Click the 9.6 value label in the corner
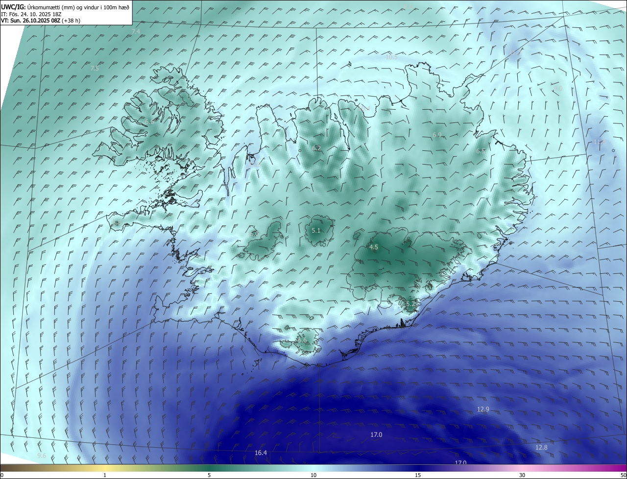This screenshot has width=627, height=479. tap(42, 456)
